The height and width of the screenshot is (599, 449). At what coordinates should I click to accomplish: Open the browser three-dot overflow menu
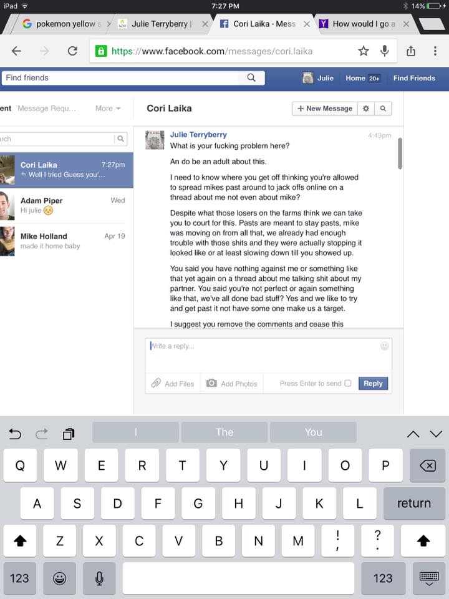[x=435, y=51]
